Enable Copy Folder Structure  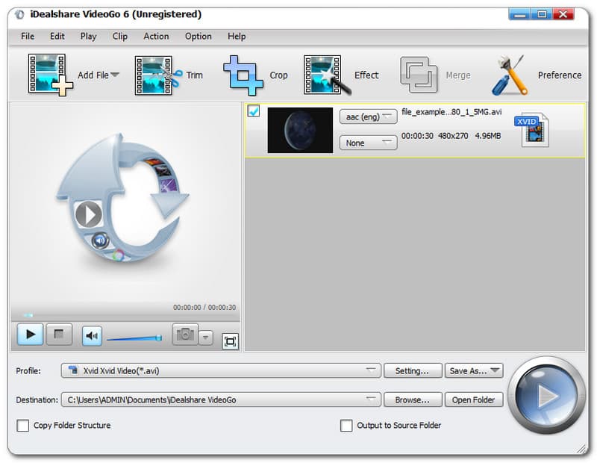pyautogui.click(x=23, y=426)
